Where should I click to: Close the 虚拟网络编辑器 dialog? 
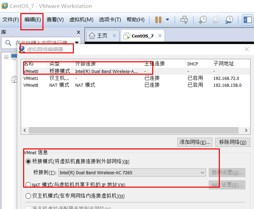tap(246, 49)
